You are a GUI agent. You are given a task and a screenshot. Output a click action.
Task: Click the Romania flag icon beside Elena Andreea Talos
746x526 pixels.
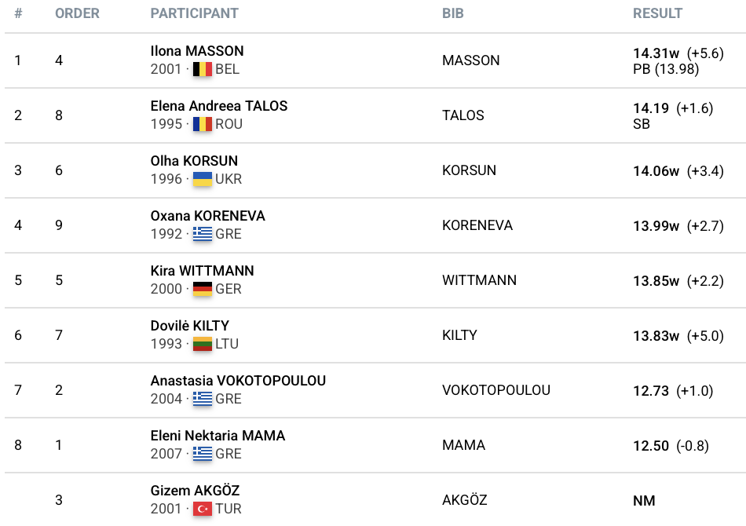(203, 124)
